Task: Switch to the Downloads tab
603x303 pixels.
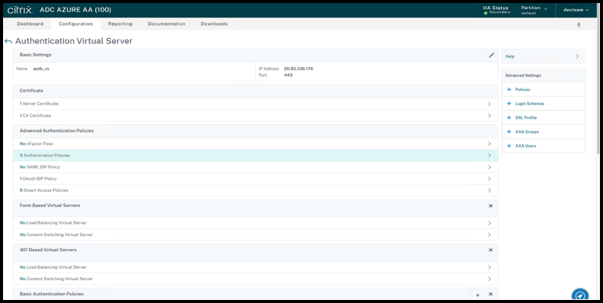Action: click(x=214, y=24)
